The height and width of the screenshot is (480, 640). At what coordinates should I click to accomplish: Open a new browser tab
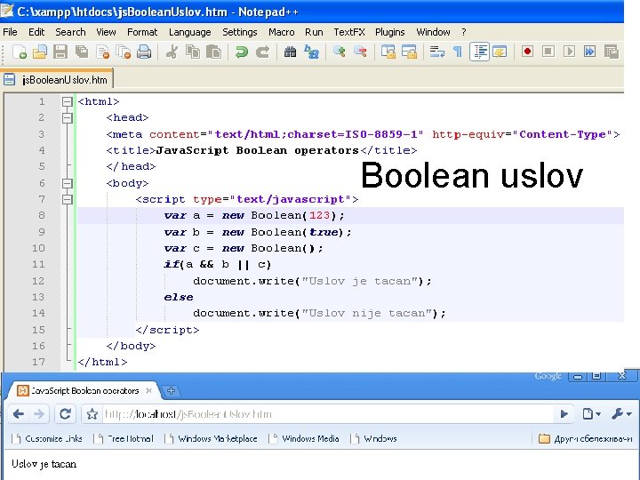pos(171,390)
